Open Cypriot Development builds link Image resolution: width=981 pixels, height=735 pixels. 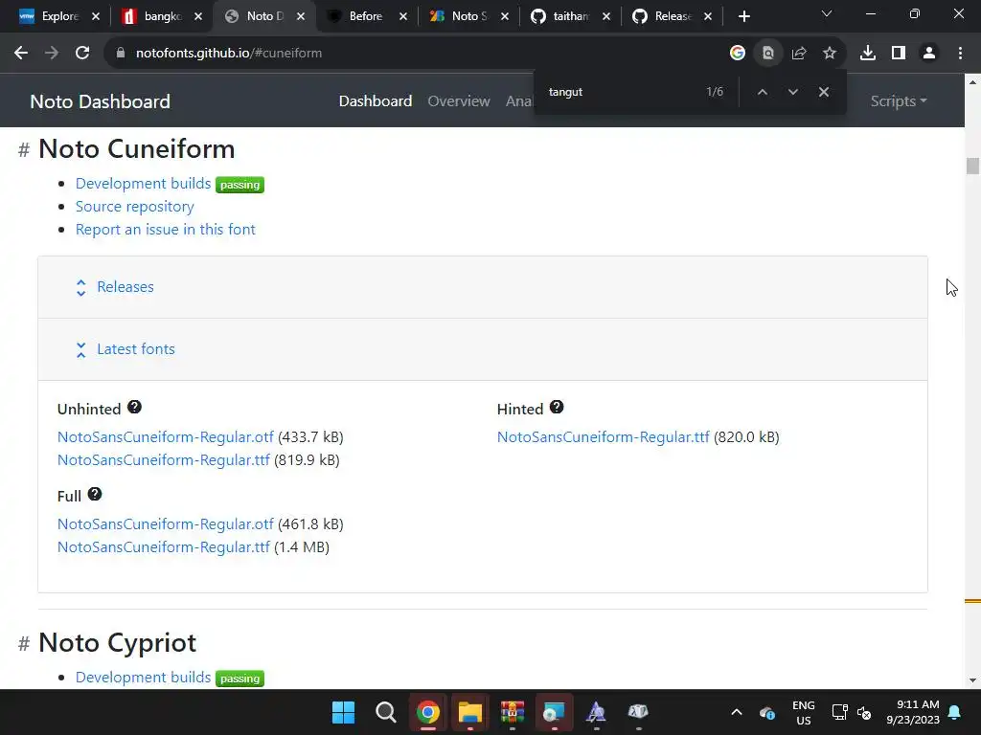(x=144, y=677)
